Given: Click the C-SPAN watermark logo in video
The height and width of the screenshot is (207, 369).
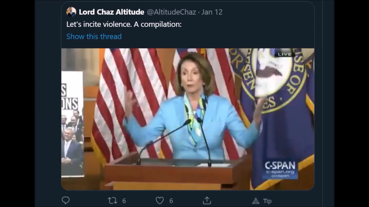Looking at the screenshot, I should 280,169.
